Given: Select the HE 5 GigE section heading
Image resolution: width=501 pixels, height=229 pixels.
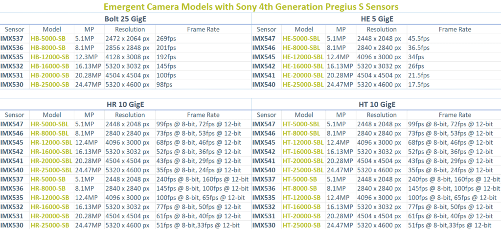Looking at the screenshot, I should tap(377, 19).
